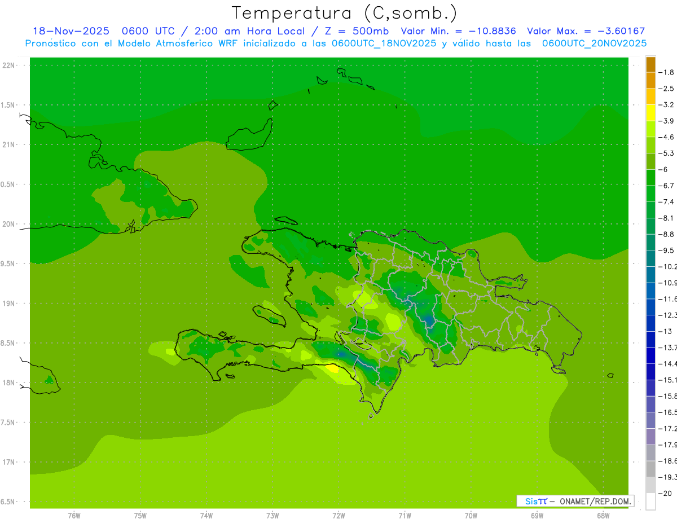
Task: Select the orange-brown swatch atop the color bar
Action: [650, 64]
